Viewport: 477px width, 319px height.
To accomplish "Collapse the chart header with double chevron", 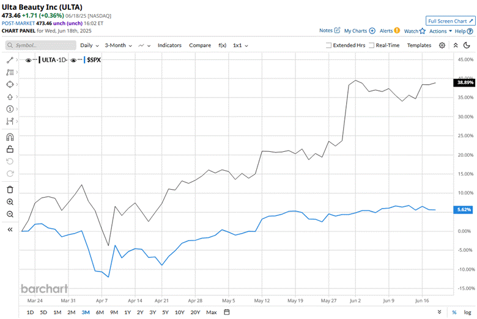I will pyautogui.click(x=456, y=45).
